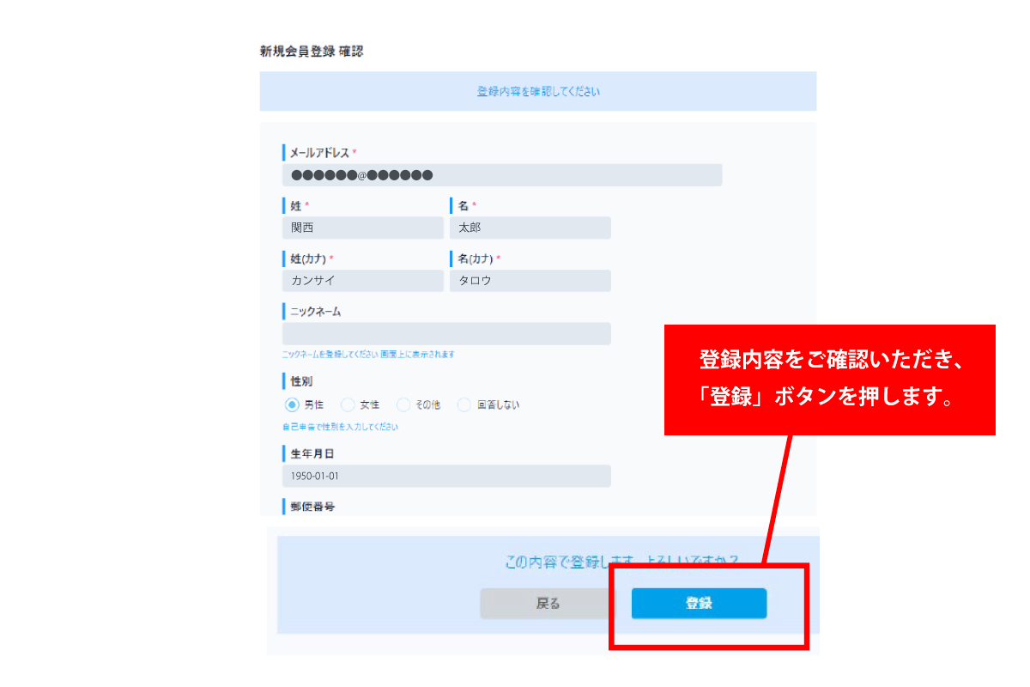
Task: Click the 登録 button
Action: click(699, 604)
